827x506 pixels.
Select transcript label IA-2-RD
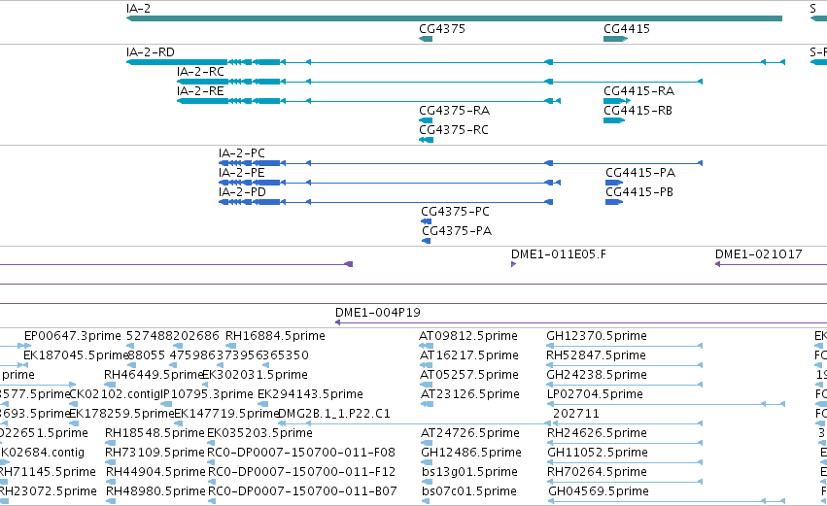tap(151, 52)
